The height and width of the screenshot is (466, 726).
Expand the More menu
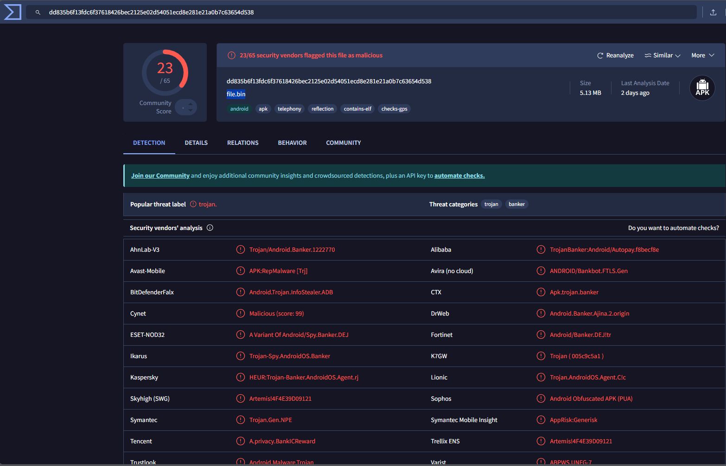point(703,55)
